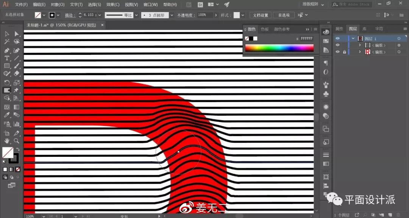The width and height of the screenshot is (409, 218).
Task: Pick a color from the spectrum bar
Action: [279, 47]
